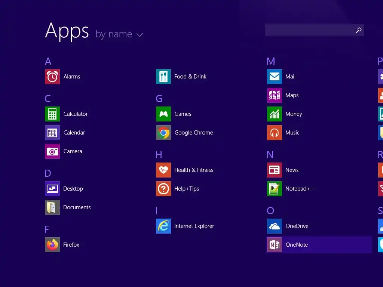The width and height of the screenshot is (383, 287).
Task: Open the Alarms app icon
Action: [52, 77]
